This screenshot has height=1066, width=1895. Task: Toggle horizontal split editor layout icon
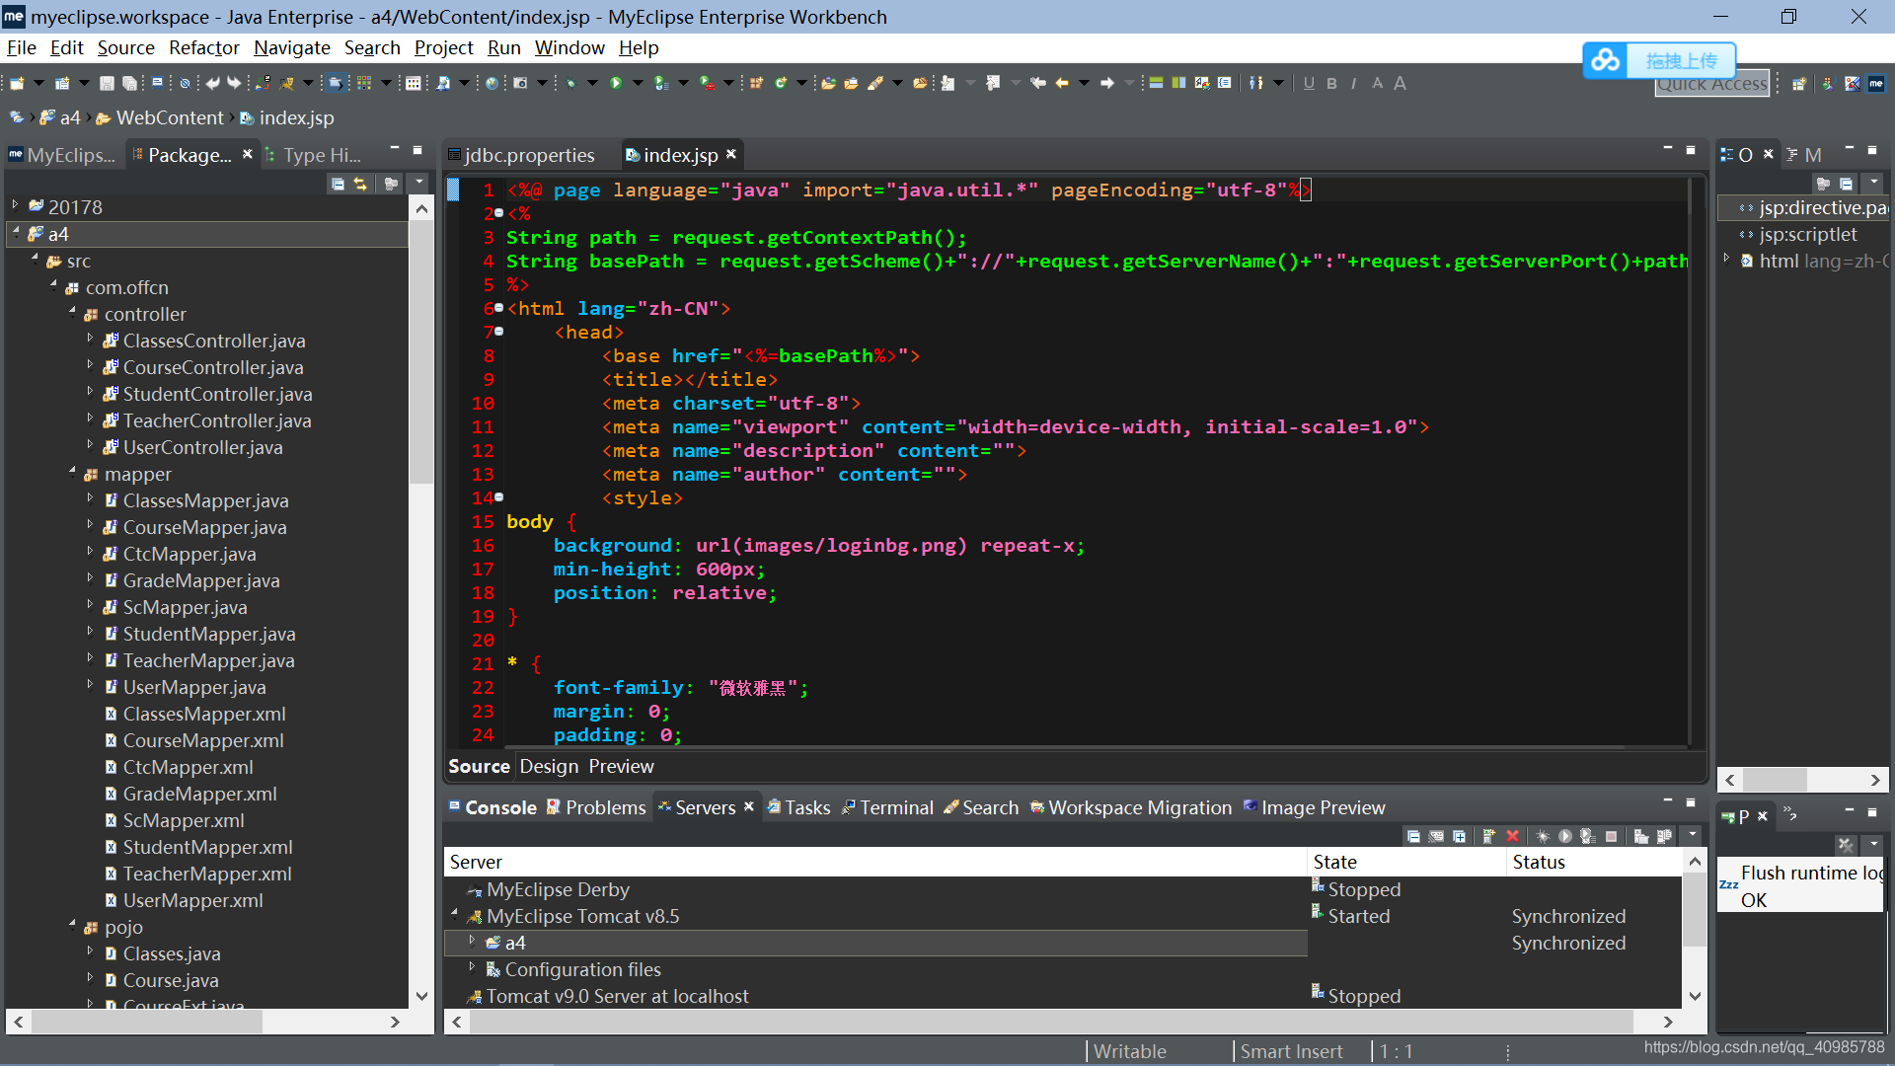[x=1156, y=84]
